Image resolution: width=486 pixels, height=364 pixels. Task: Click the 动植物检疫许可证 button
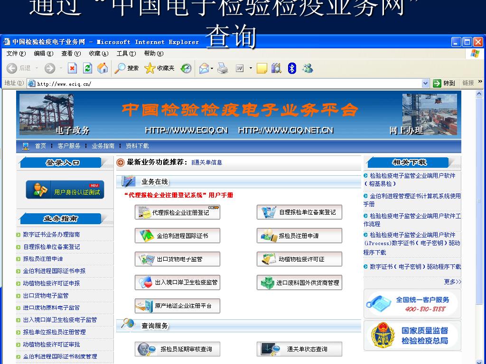(x=299, y=259)
